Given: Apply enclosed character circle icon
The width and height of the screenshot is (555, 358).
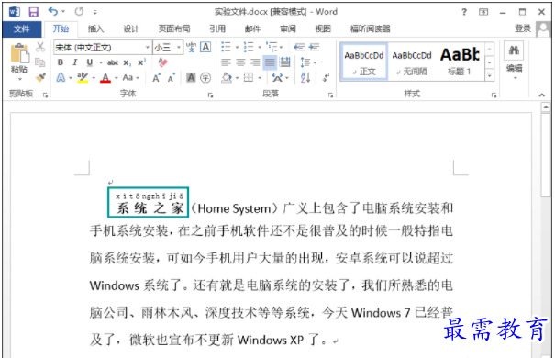Looking at the screenshot, I should tap(205, 77).
